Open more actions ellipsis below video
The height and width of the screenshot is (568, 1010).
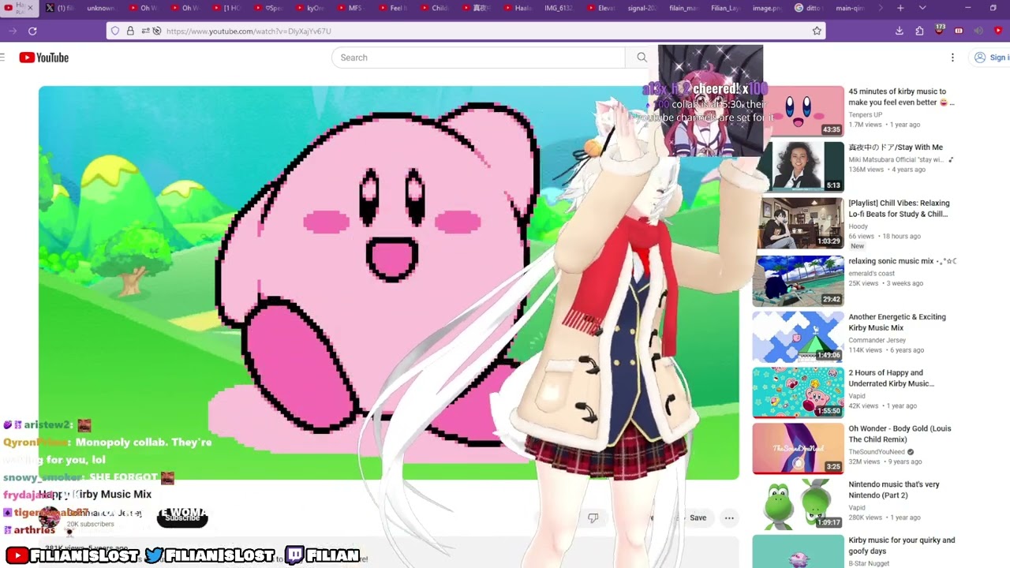(x=729, y=518)
